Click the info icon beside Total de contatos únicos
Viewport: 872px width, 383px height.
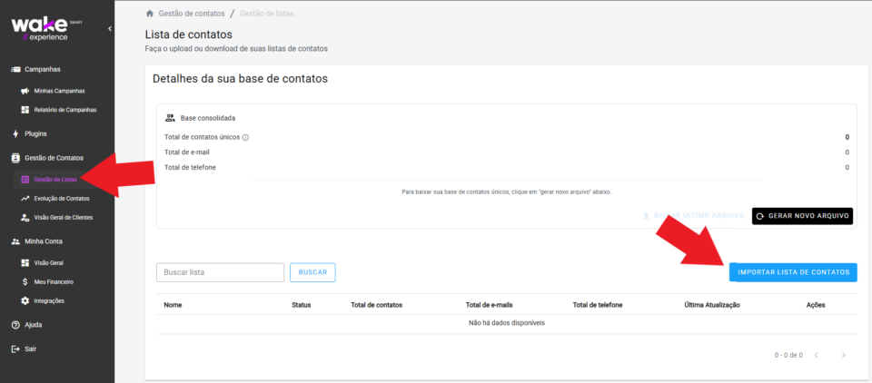245,138
